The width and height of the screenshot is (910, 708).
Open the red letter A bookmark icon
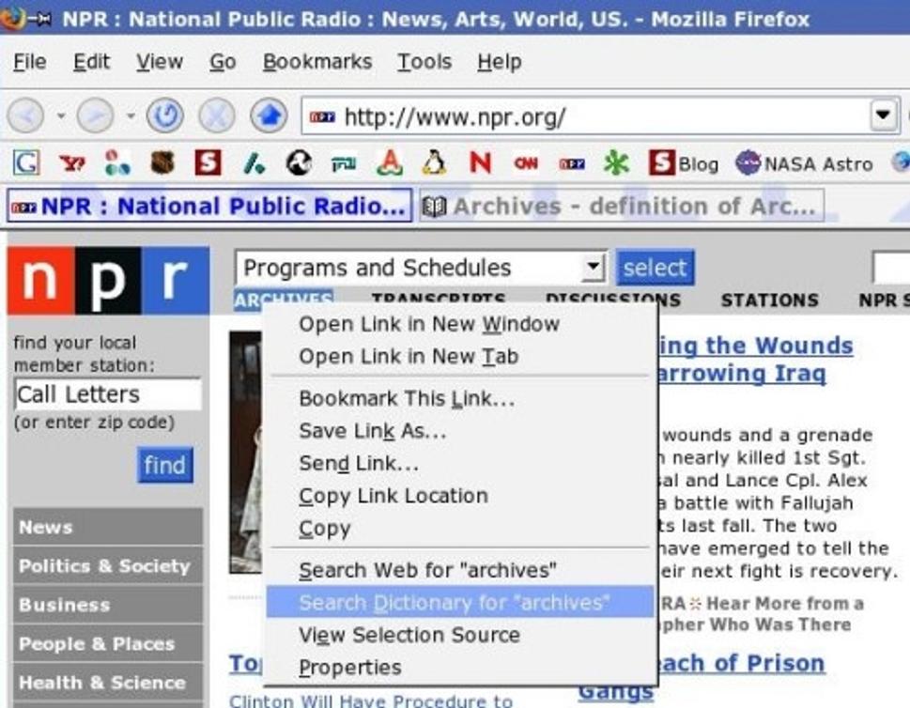(x=390, y=163)
